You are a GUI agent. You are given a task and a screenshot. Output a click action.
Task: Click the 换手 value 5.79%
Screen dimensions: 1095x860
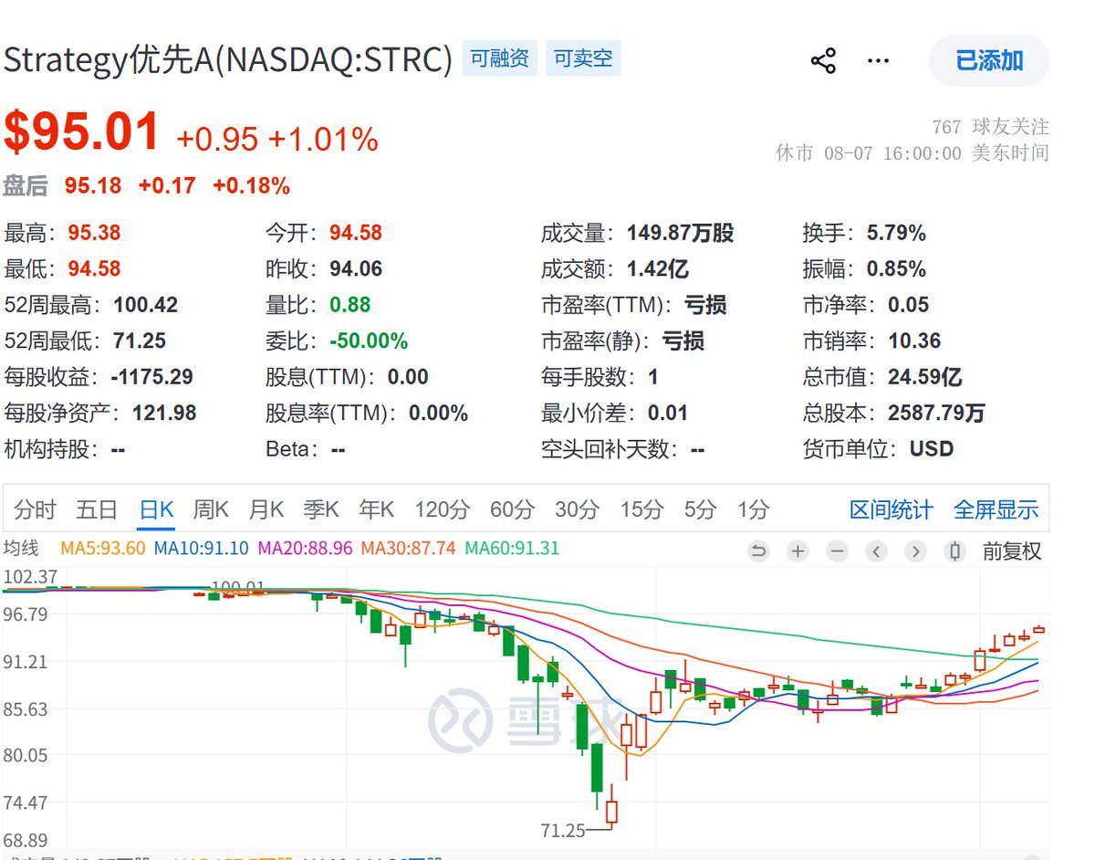click(x=896, y=233)
